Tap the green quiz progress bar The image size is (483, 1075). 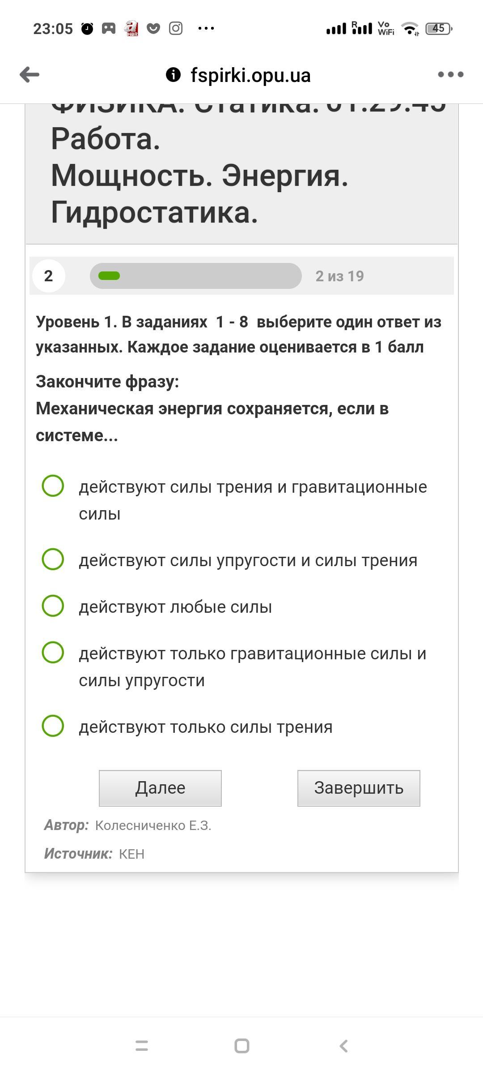click(x=195, y=276)
